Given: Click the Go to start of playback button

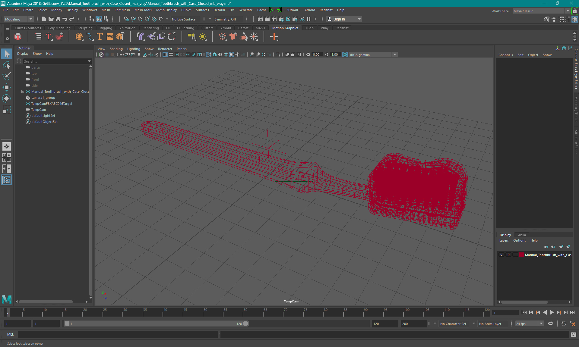Looking at the screenshot, I should 524,313.
